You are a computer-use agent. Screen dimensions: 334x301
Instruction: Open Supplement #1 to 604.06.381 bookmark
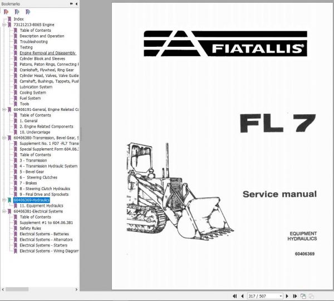tap(46, 222)
